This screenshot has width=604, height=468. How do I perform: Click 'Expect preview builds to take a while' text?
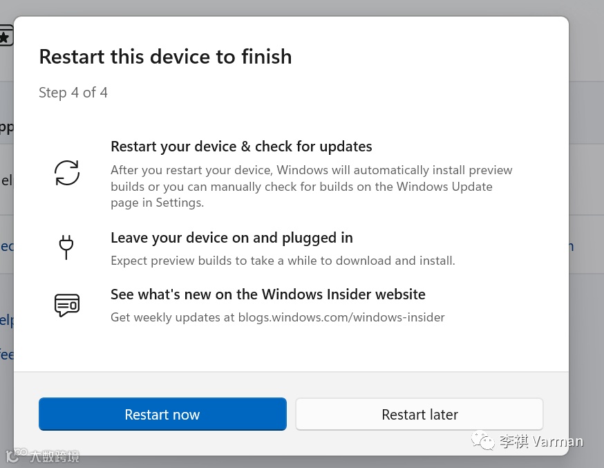tap(283, 261)
